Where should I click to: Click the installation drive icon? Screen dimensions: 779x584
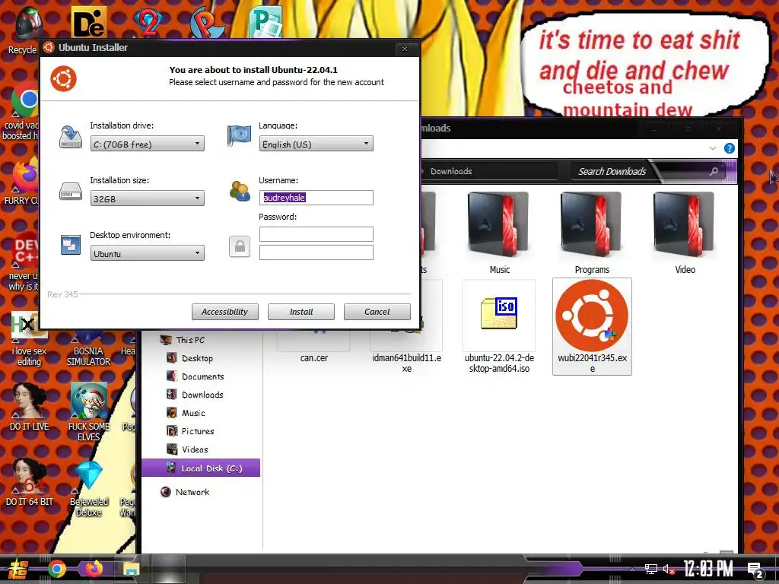coord(71,137)
